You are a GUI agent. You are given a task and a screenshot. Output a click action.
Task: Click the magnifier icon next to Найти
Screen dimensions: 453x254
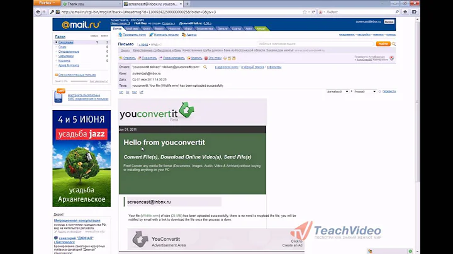(x=393, y=44)
